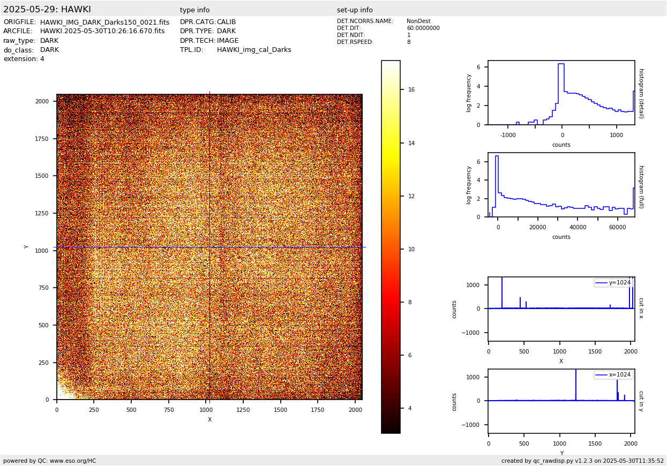Click the x=1024 legend entry
This screenshot has height=466, width=667.
[613, 375]
